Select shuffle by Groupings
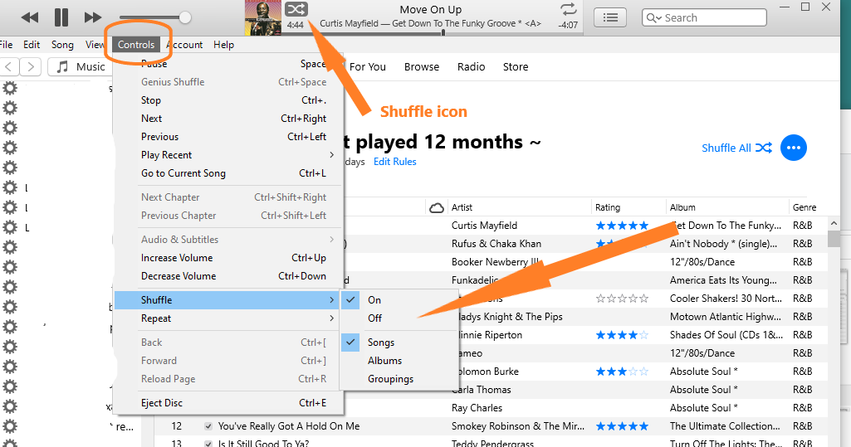This screenshot has height=447, width=851. coord(399,379)
